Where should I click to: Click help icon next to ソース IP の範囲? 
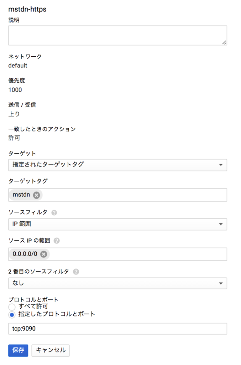point(57,241)
